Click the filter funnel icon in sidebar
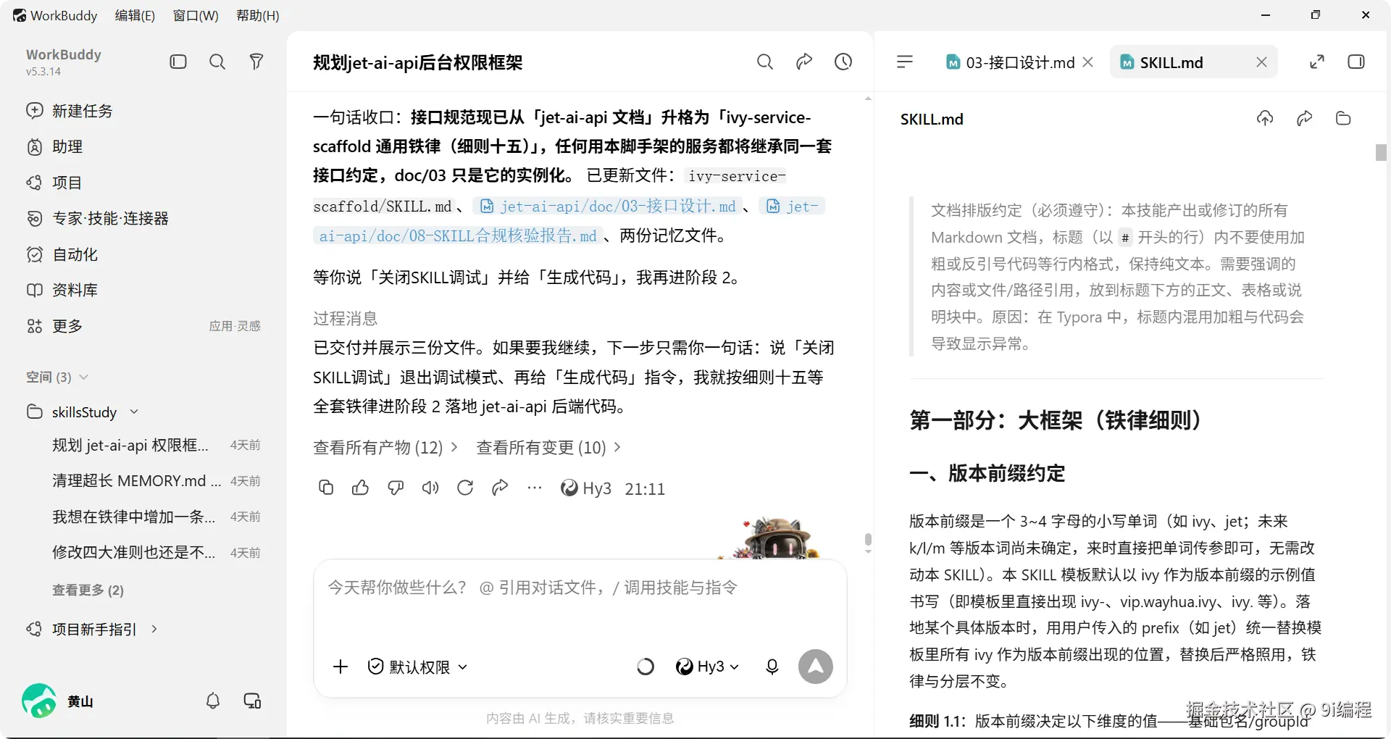 click(x=256, y=62)
